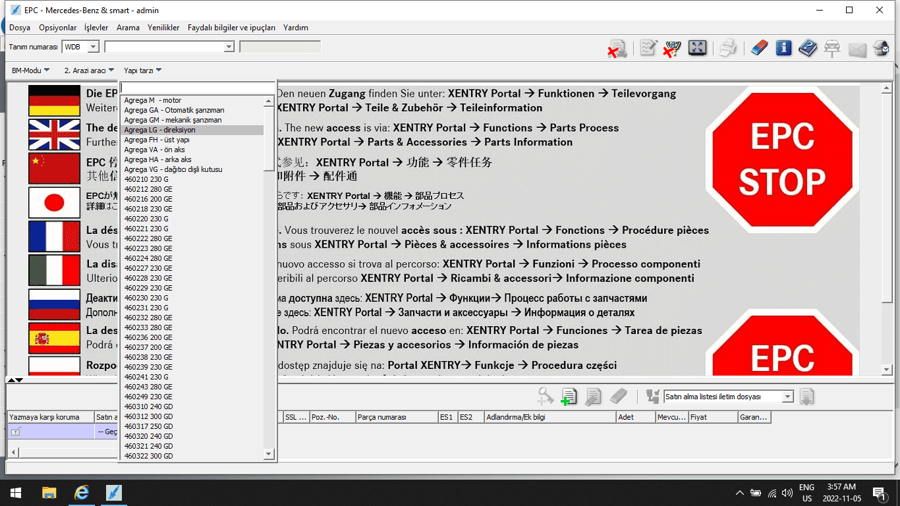This screenshot has width=900, height=506.
Task: Expand the BM-Modu dropdown
Action: (x=30, y=70)
